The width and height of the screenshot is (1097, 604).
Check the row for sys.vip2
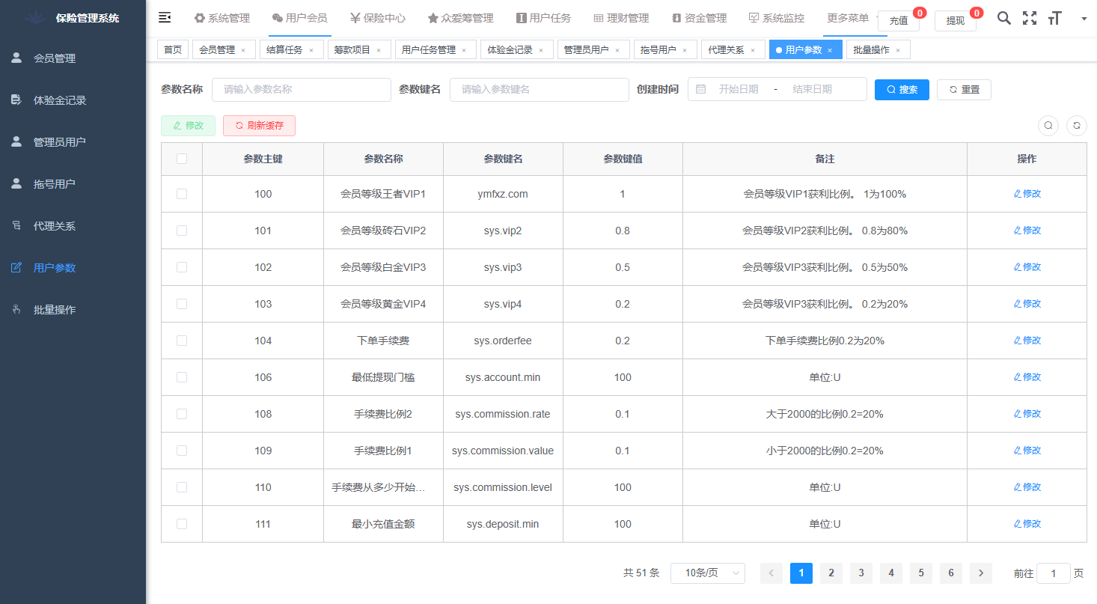click(182, 231)
